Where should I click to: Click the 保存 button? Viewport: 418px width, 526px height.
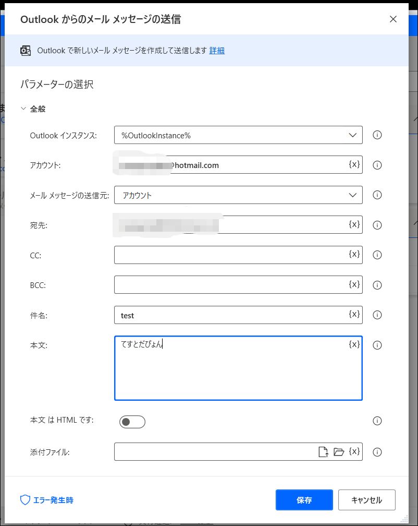(304, 500)
